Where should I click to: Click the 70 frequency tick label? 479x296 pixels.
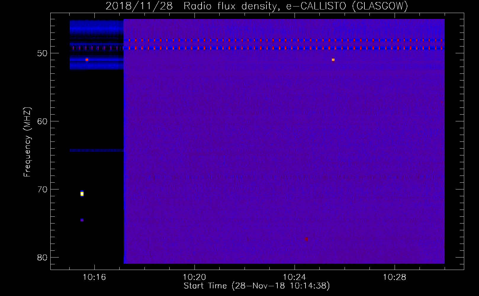tap(42, 189)
